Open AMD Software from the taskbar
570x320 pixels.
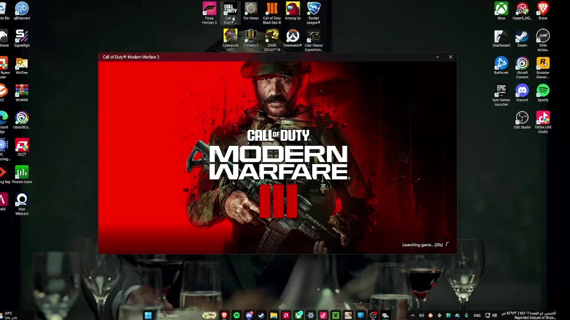coord(286,315)
